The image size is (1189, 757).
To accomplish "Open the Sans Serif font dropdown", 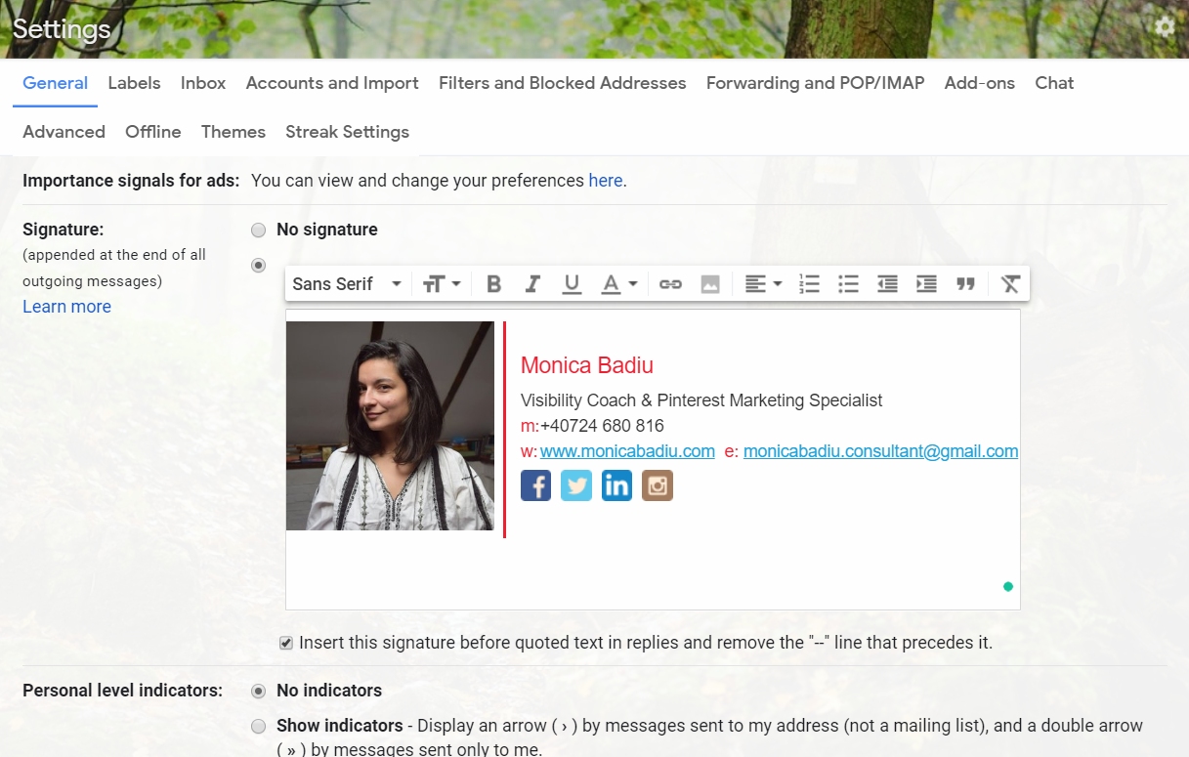I will pos(347,284).
